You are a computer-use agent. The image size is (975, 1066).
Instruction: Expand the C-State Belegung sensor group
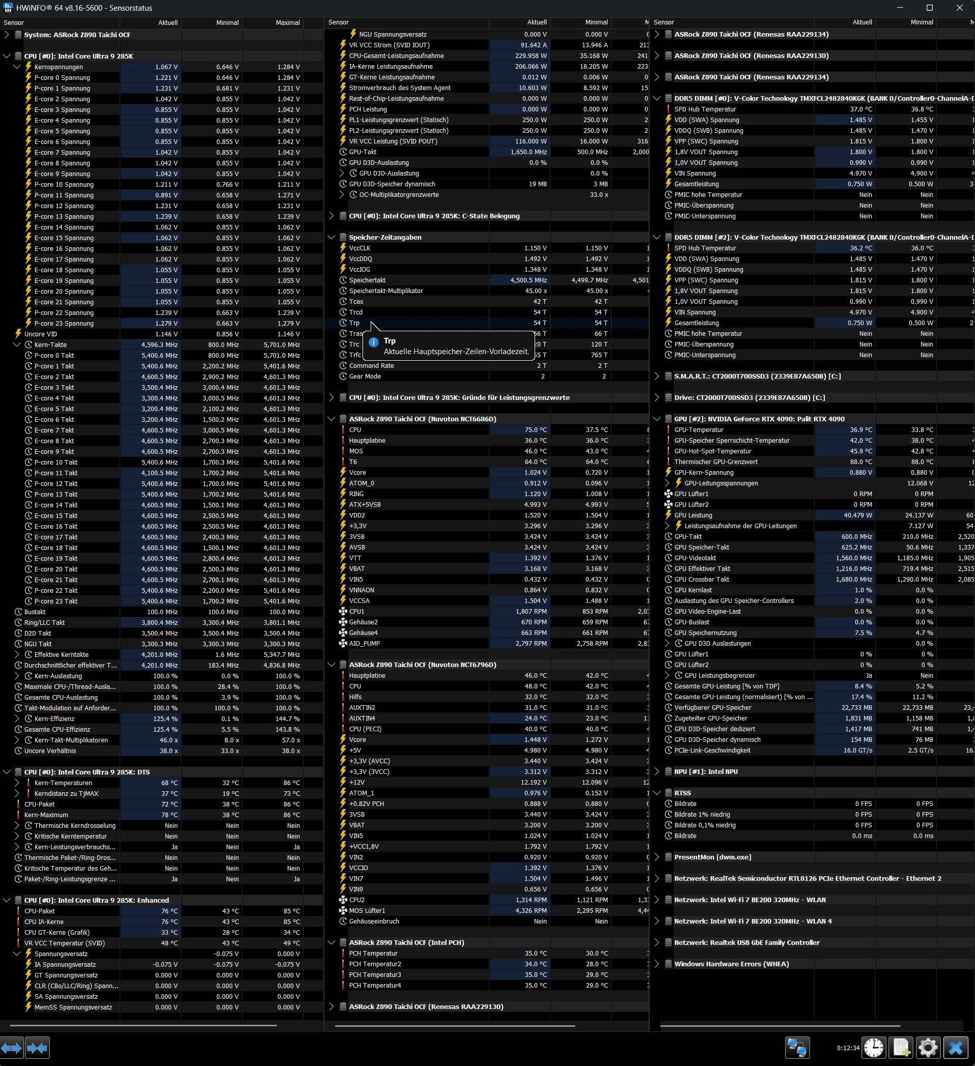coord(331,216)
